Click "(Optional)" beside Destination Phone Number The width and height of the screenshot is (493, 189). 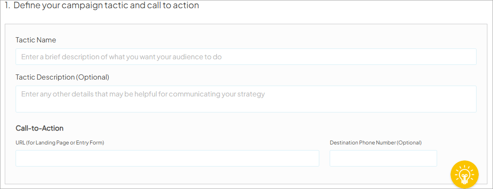tap(409, 143)
